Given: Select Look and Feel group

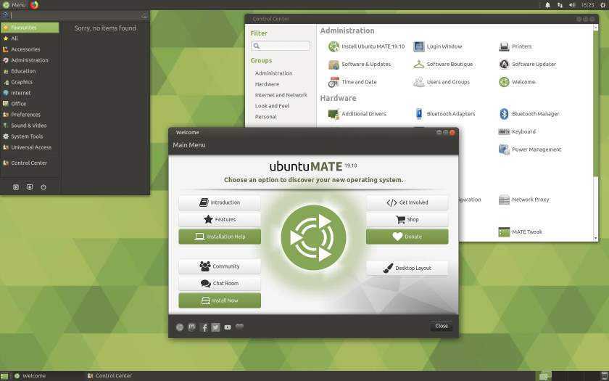Looking at the screenshot, I should point(272,106).
